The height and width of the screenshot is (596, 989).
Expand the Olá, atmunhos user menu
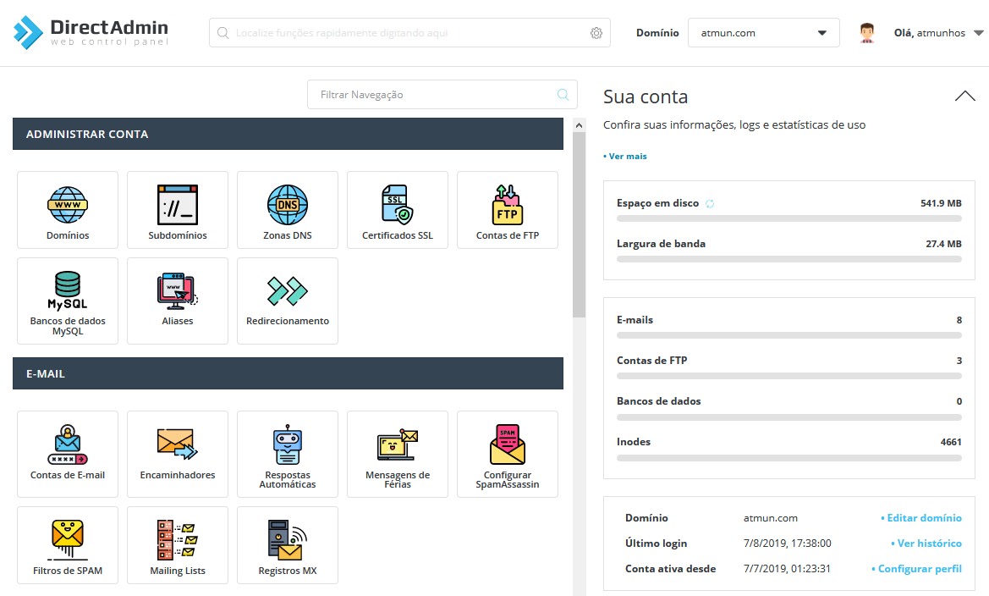pyautogui.click(x=938, y=33)
